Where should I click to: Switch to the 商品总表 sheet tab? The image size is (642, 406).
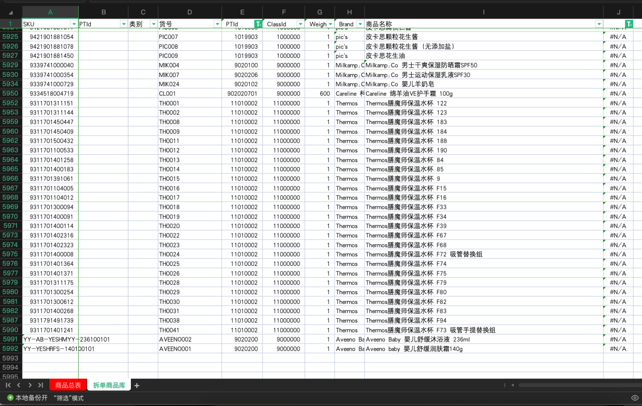[x=68, y=386]
